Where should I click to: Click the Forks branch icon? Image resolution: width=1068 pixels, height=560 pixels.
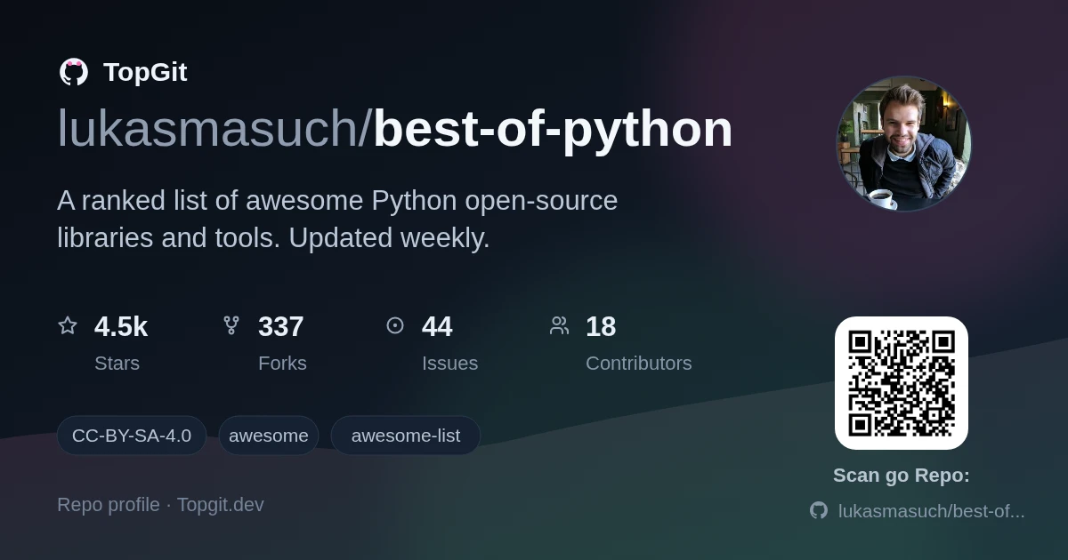coord(231,325)
